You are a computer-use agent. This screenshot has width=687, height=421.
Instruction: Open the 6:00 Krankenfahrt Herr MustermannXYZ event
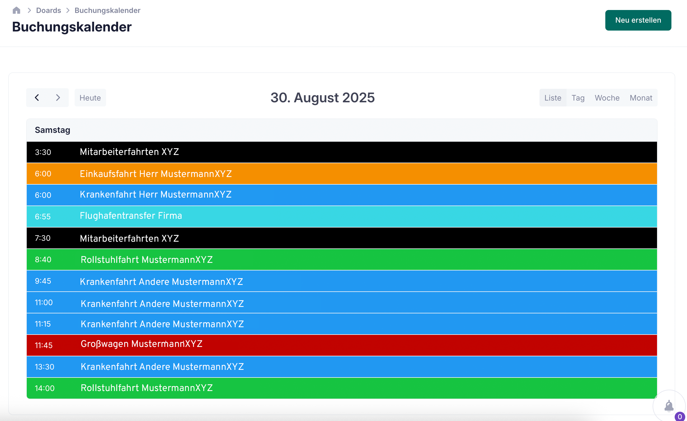pos(156,195)
